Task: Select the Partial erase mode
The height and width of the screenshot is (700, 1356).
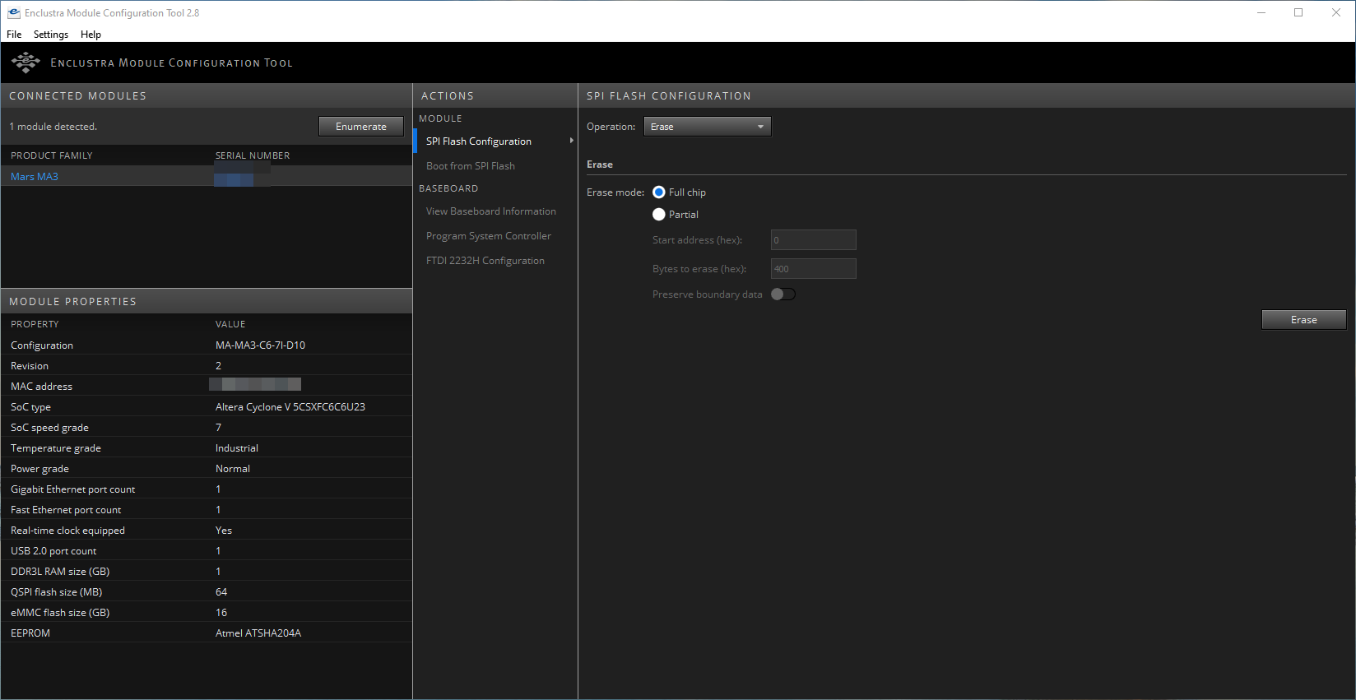Action: pyautogui.click(x=658, y=215)
